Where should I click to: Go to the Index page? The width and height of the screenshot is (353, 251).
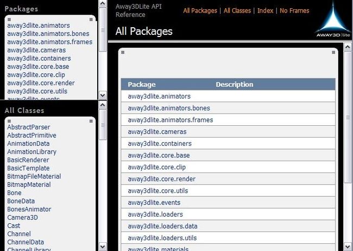(x=265, y=10)
